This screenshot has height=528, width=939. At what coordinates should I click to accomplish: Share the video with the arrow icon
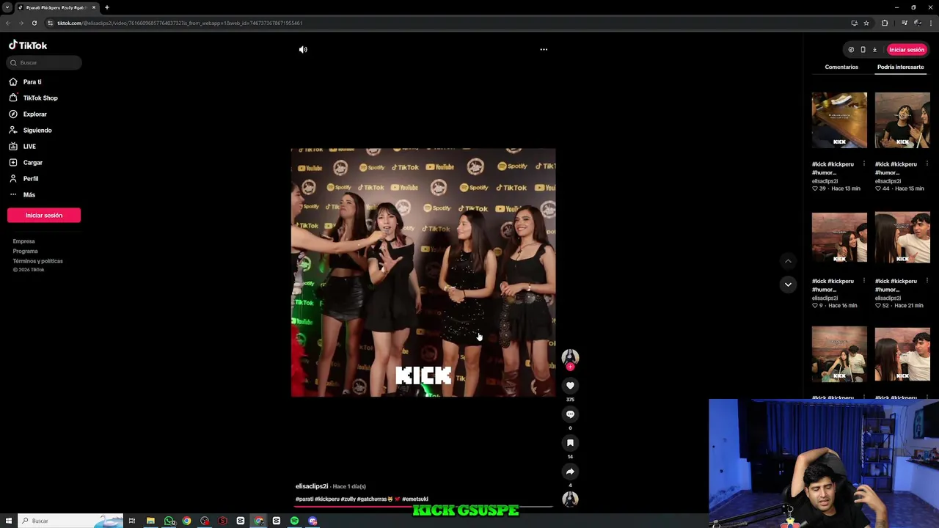(x=570, y=471)
